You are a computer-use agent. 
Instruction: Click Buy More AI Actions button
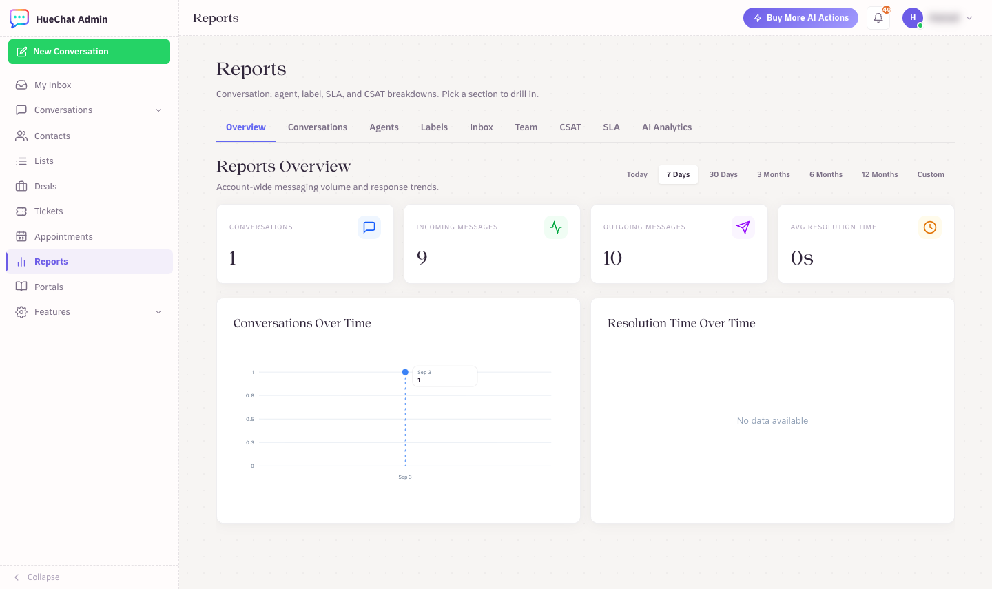point(800,18)
